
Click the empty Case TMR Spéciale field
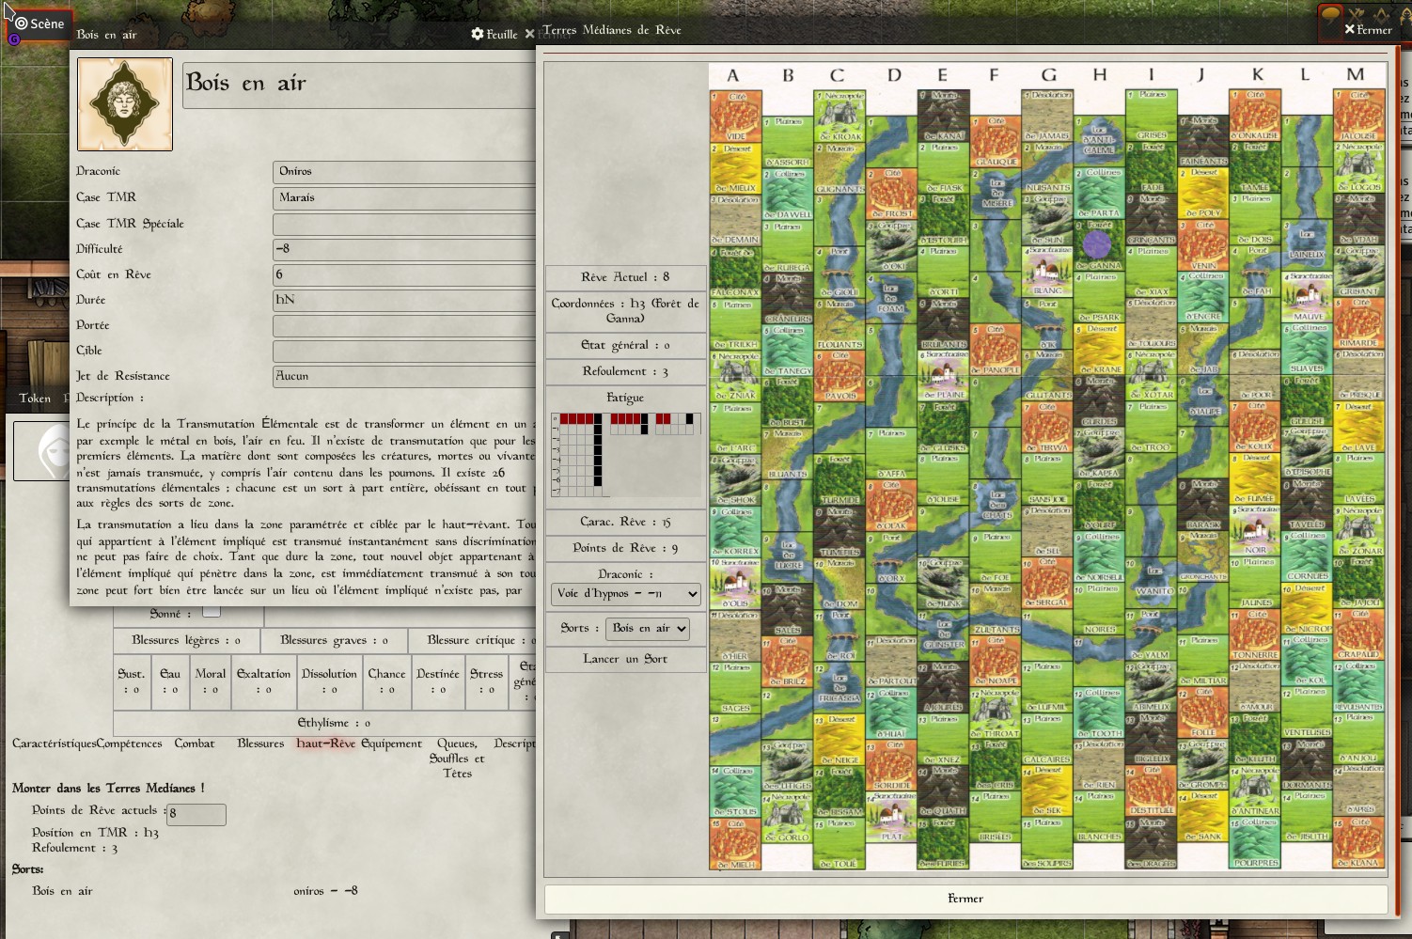pos(404,224)
